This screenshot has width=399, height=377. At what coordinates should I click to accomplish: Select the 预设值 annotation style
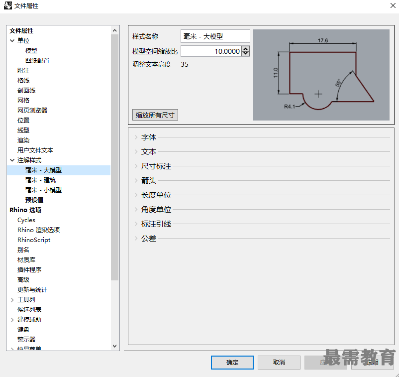tap(34, 200)
